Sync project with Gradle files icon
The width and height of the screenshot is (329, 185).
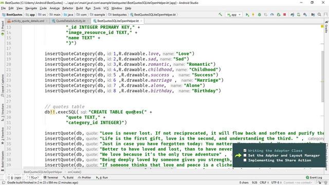click(x=292, y=14)
